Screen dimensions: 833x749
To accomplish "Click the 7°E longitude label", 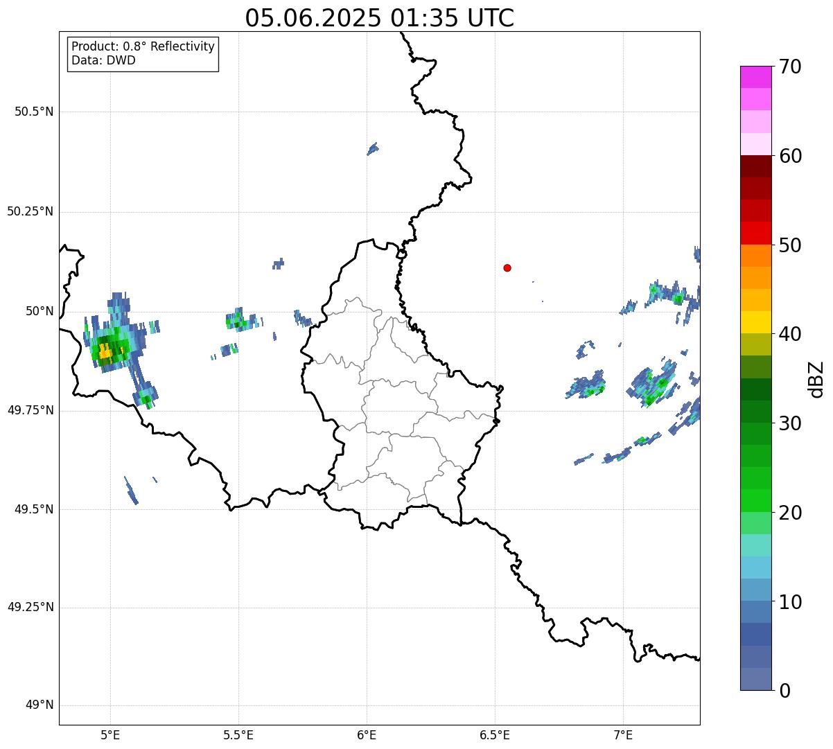I will pos(623,734).
